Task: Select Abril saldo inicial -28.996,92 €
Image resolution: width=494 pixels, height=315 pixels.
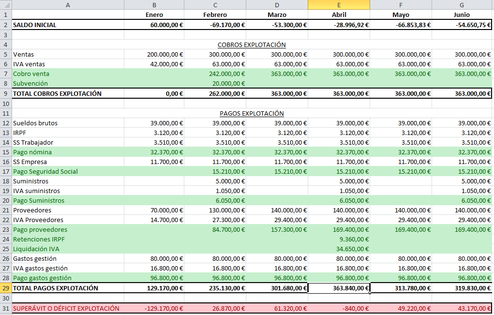Action: [339, 25]
